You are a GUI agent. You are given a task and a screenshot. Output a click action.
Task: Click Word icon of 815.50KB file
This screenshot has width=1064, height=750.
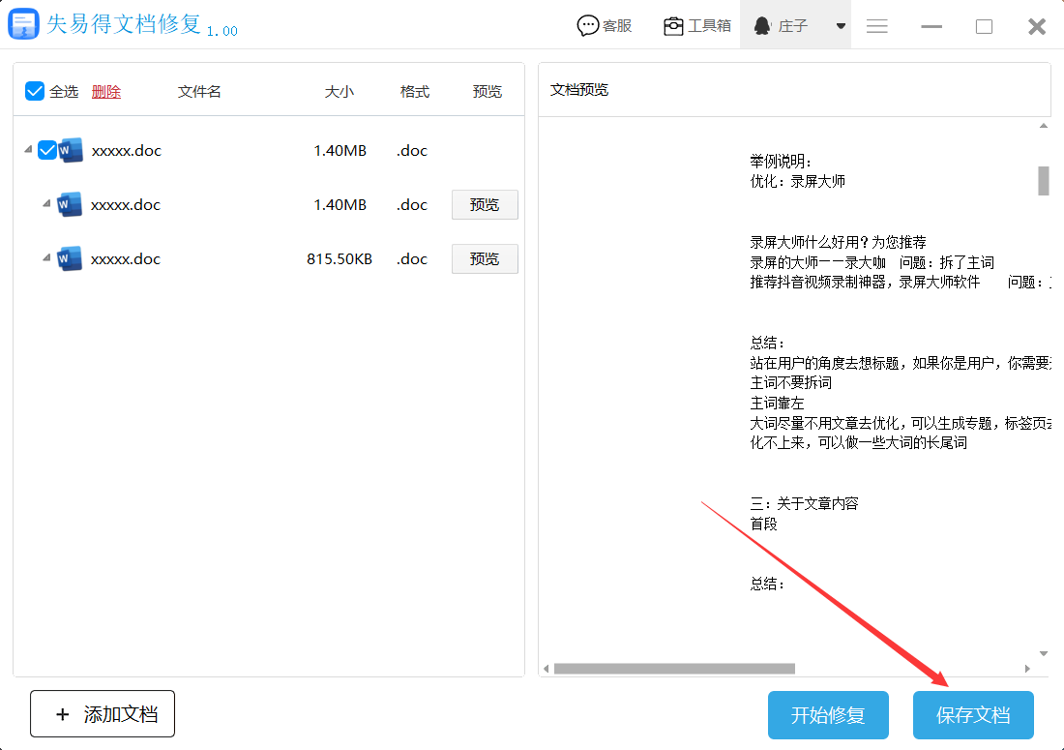(70, 258)
